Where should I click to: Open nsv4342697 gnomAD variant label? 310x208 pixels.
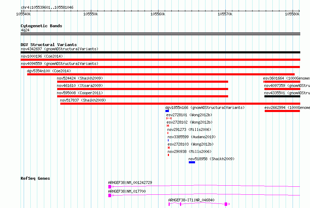click(60, 49)
